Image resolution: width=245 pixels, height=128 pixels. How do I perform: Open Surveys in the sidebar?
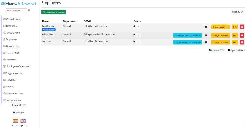tap(9, 86)
